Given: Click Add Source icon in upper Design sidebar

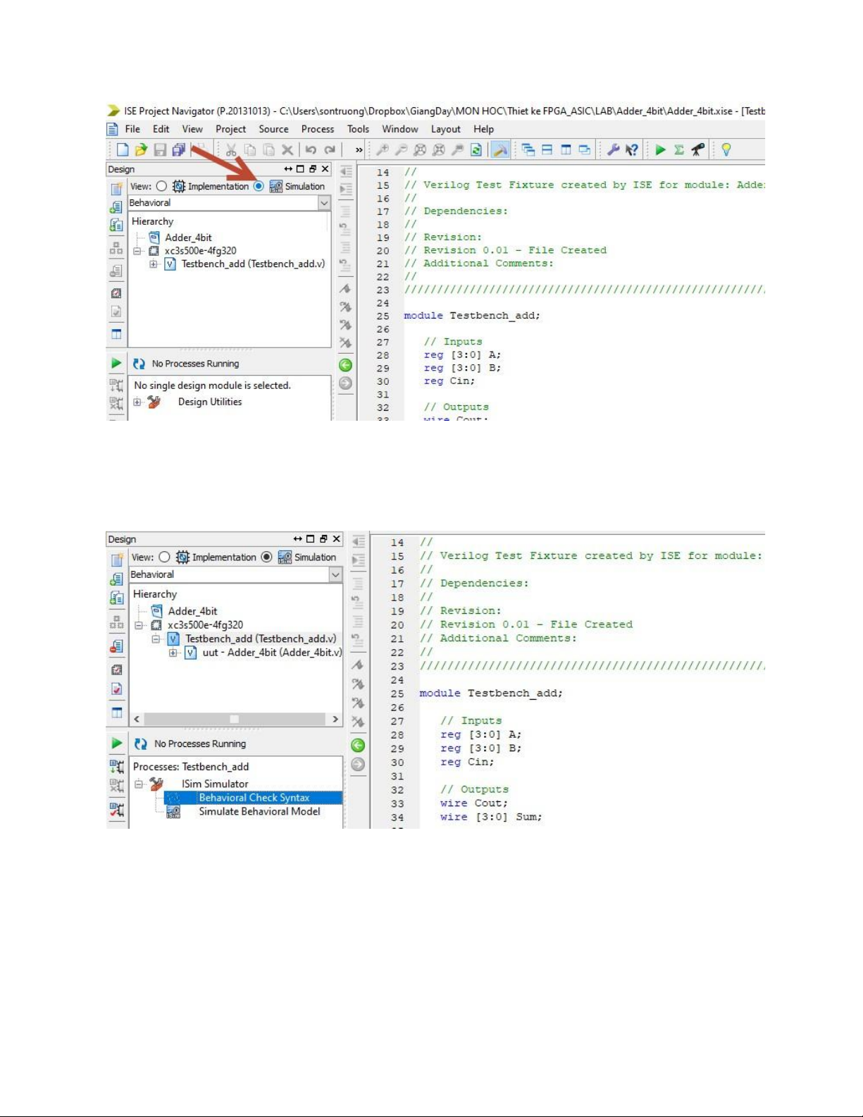Looking at the screenshot, I should point(116,207).
